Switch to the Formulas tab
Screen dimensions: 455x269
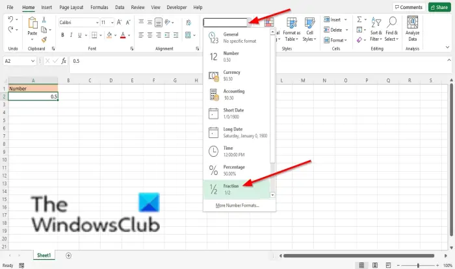point(99,7)
